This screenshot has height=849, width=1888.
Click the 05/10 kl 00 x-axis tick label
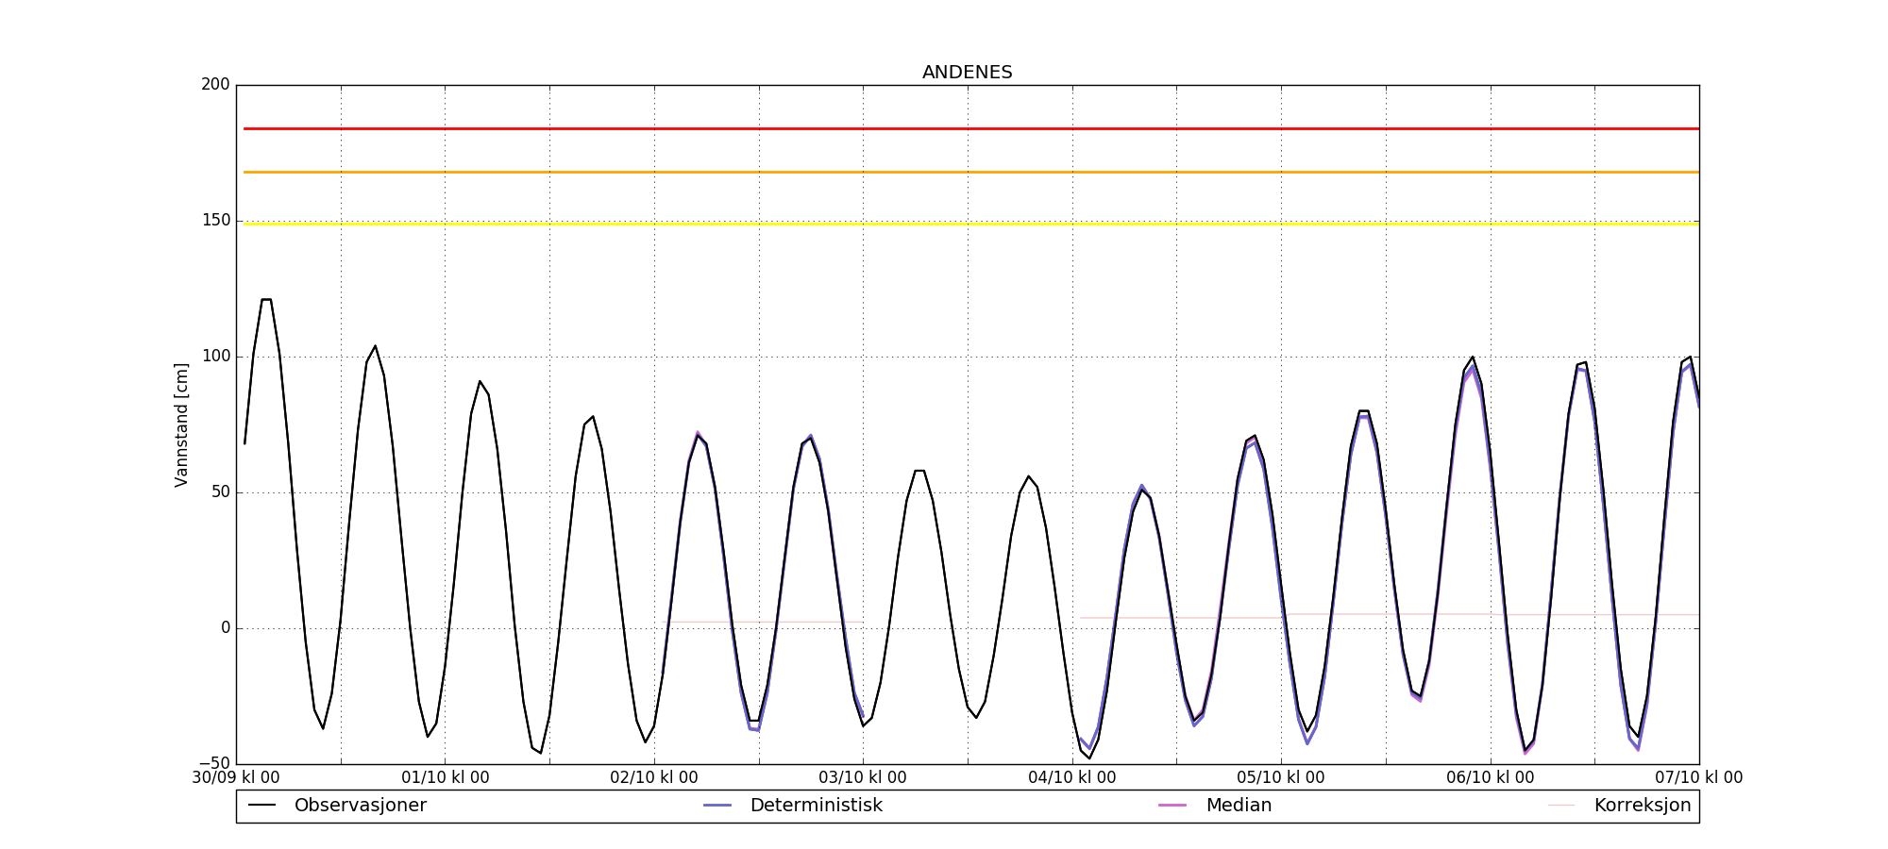1281,778
